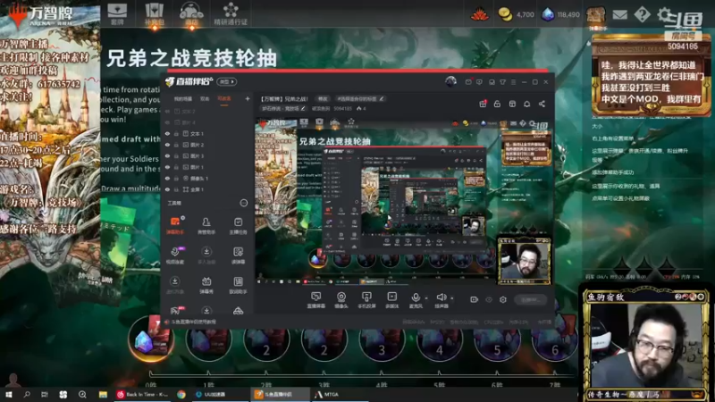Show the hidden 图片 4 layer
This screenshot has height=402, width=715.
tap(167, 122)
